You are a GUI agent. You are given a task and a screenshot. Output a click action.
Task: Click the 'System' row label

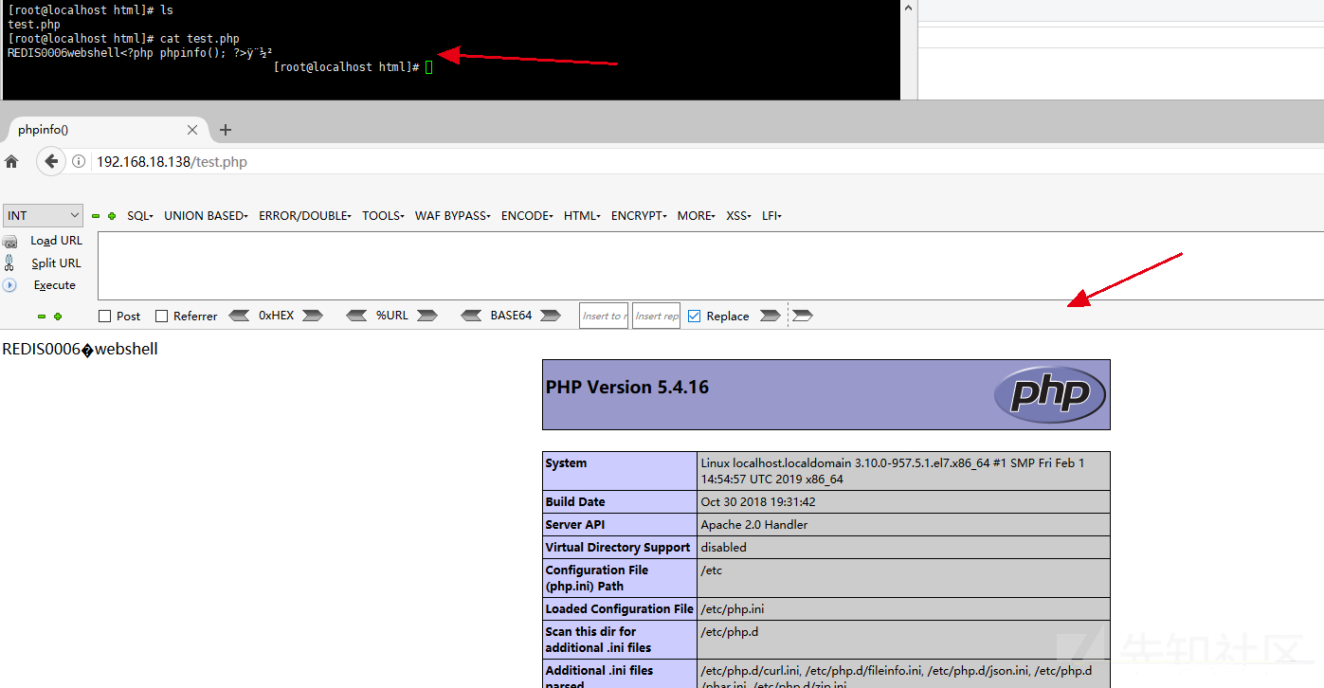coord(566,463)
